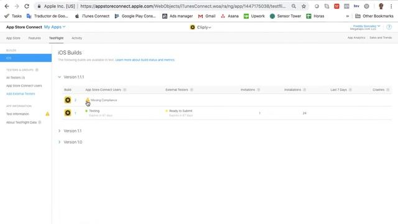Click the browser forward arrow
Viewport: 398px width, 224px height.
[17, 6]
